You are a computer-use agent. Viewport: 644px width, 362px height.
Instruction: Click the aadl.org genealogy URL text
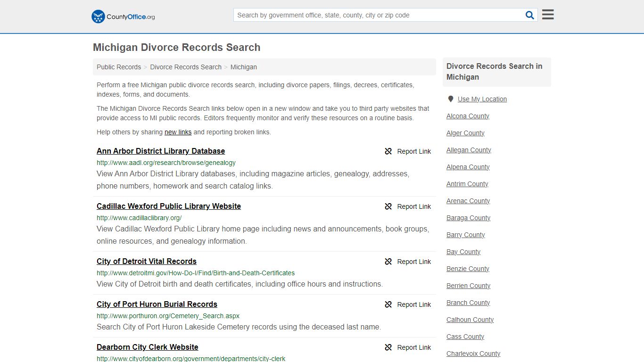[166, 163]
